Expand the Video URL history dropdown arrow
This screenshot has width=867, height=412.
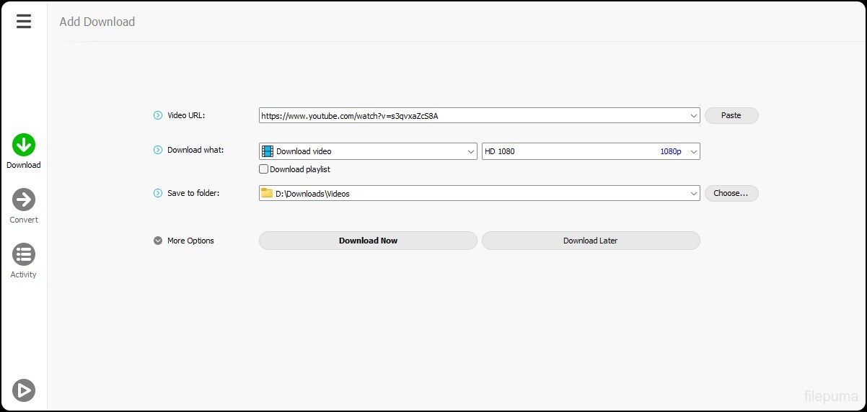click(x=693, y=115)
